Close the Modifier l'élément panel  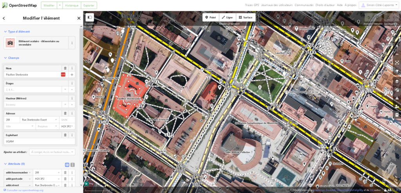pyautogui.click(x=79, y=18)
